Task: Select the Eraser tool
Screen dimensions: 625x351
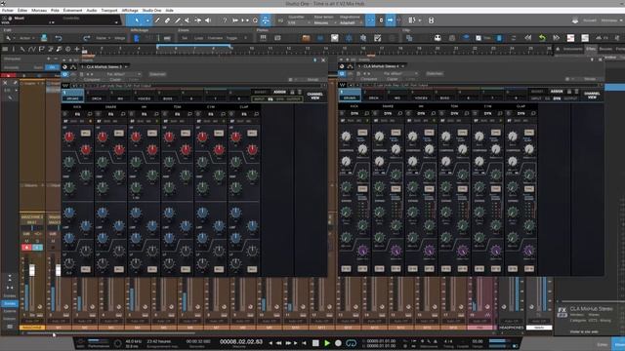Action: click(167, 20)
